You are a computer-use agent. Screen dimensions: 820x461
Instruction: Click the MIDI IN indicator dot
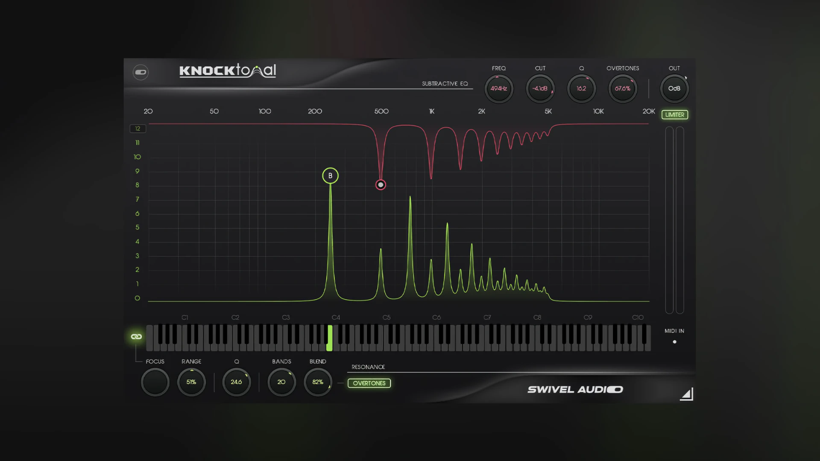point(675,342)
